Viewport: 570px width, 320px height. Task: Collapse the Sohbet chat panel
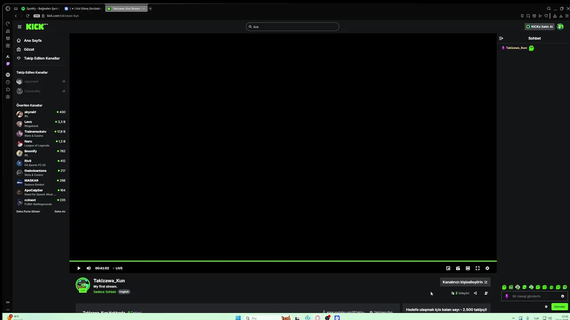pos(501,38)
